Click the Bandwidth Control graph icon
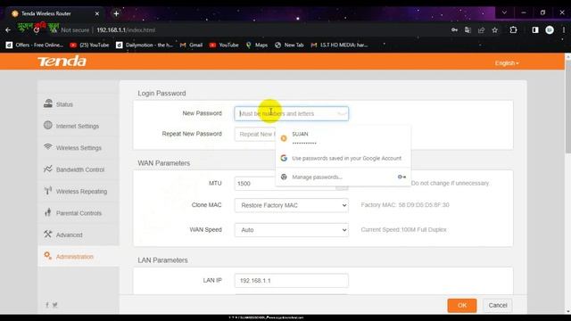 click(x=47, y=169)
